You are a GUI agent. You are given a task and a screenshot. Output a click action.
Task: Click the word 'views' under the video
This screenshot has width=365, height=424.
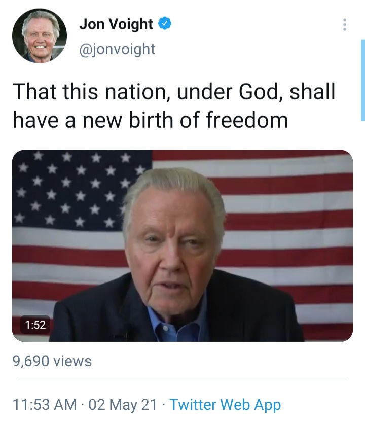pos(72,361)
